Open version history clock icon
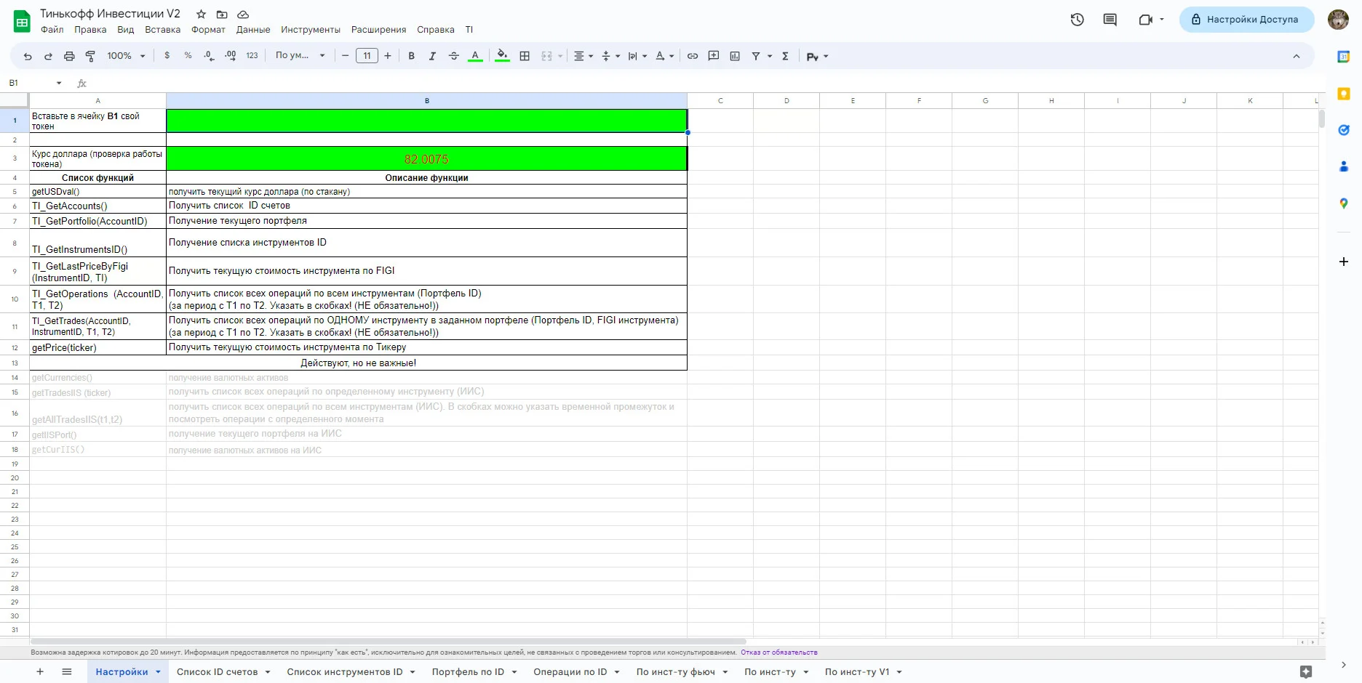This screenshot has width=1362, height=683. (1078, 20)
